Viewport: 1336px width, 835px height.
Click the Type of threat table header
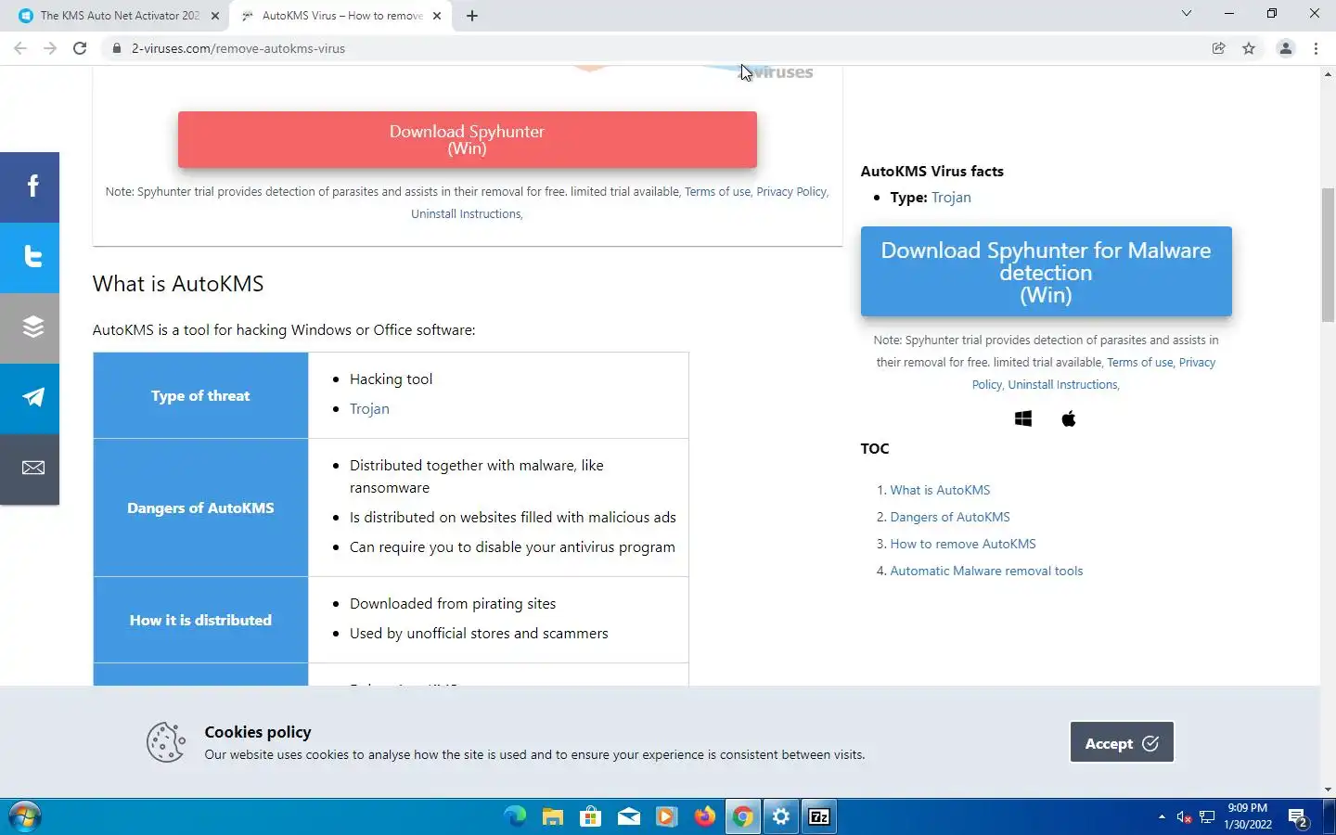200,395
